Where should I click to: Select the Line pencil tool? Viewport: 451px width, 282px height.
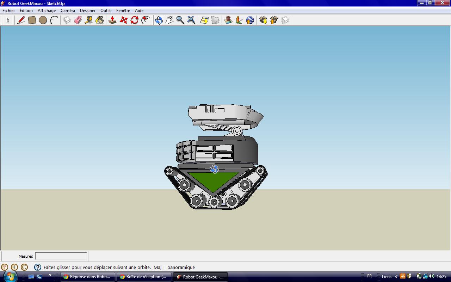pos(21,20)
